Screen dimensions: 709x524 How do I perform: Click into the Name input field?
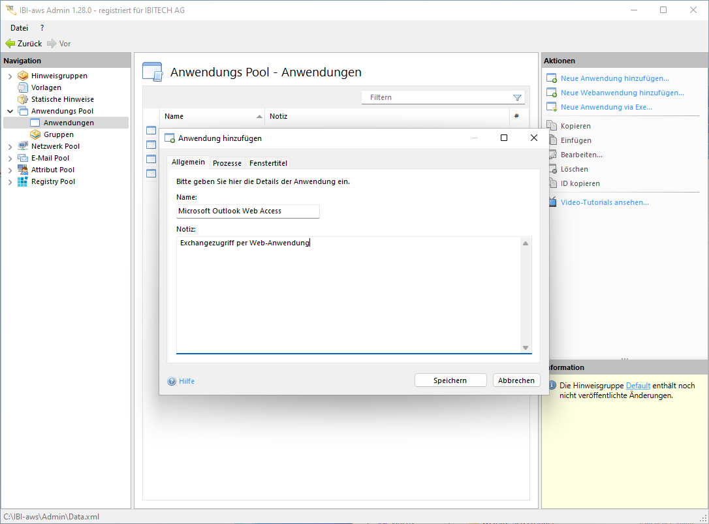pyautogui.click(x=247, y=211)
